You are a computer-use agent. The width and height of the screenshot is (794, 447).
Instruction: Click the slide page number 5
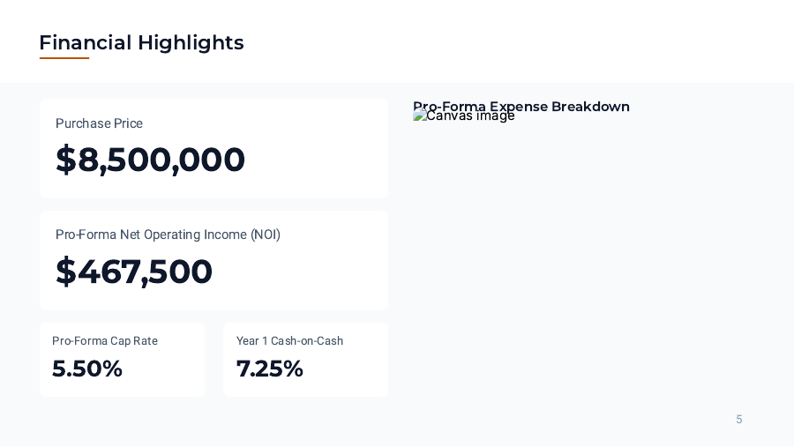(739, 420)
